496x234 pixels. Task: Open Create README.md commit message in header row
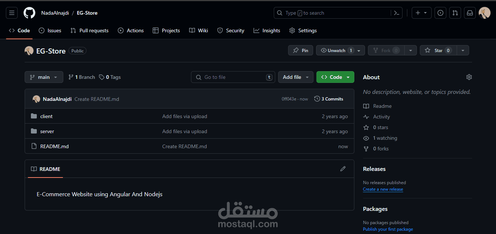pyautogui.click(x=97, y=99)
